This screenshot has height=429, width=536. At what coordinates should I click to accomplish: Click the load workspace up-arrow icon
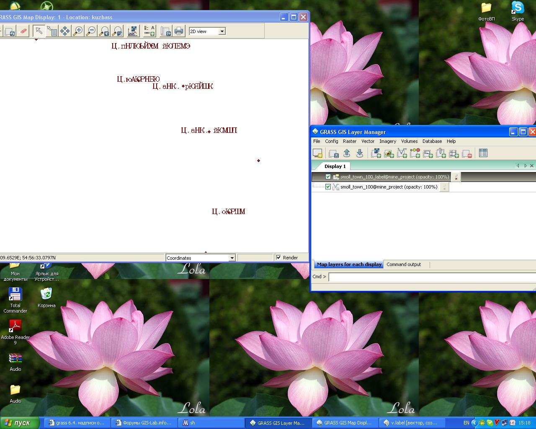tap(347, 153)
